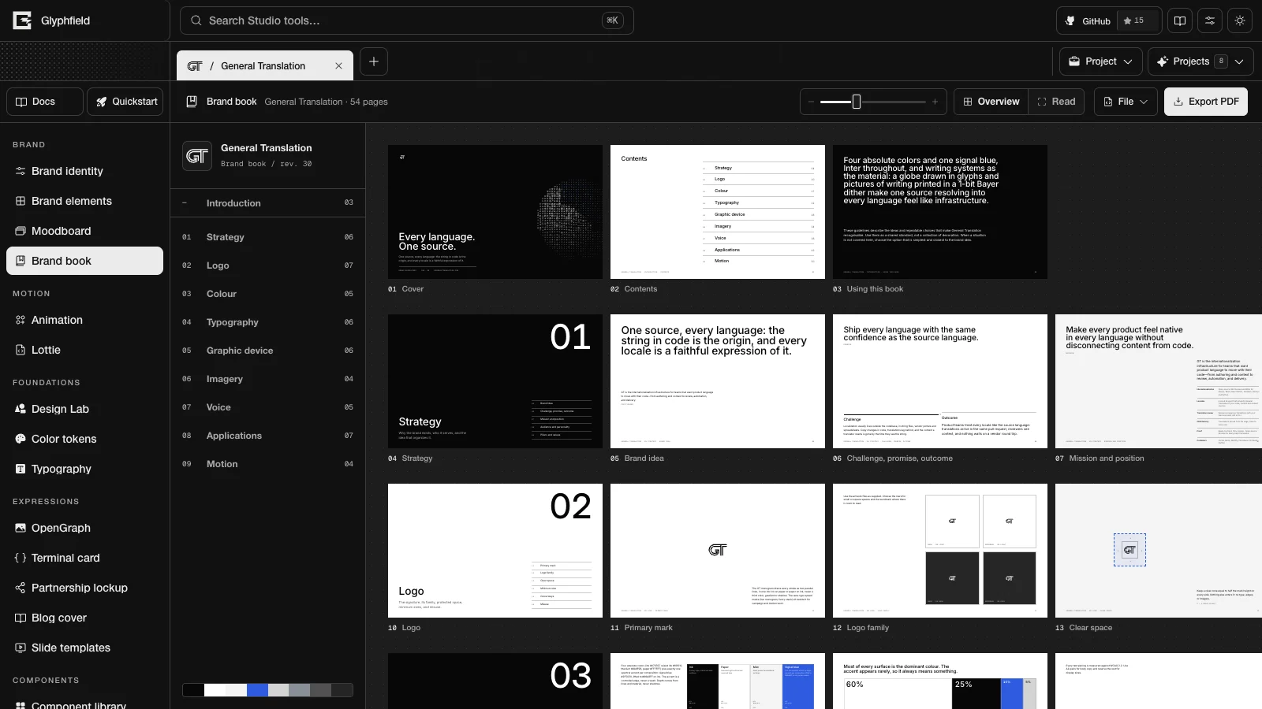
Task: Click the OpenGraph image icon
Action: 21,528
